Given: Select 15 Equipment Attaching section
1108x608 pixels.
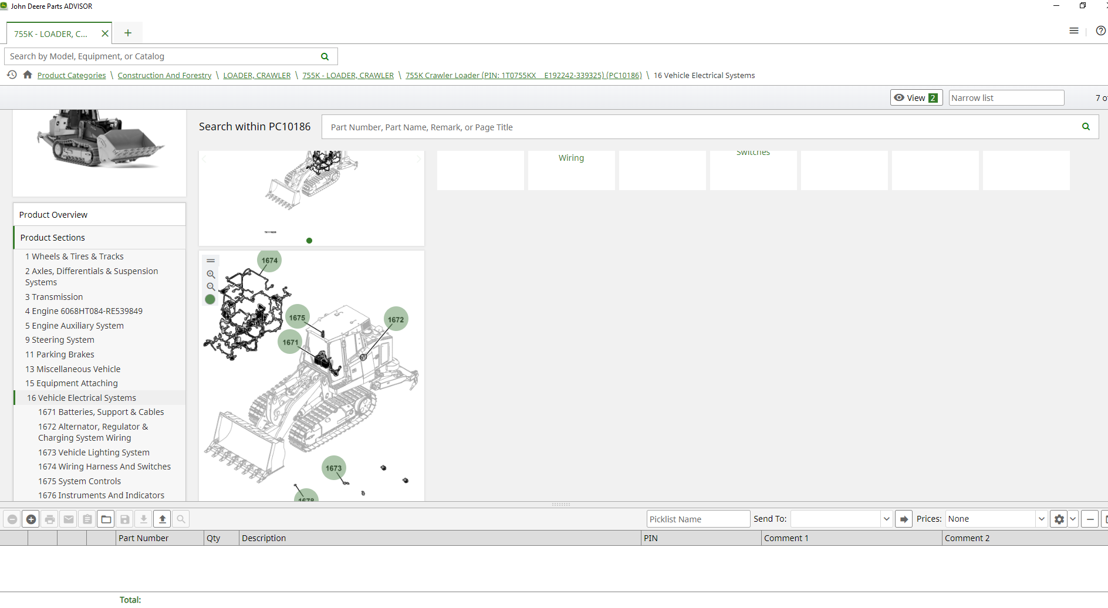Looking at the screenshot, I should [x=72, y=383].
